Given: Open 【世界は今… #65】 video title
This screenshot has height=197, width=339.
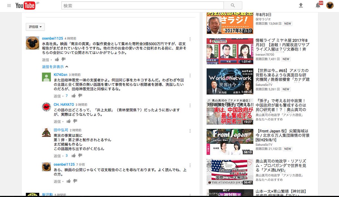Looking at the screenshot, I should point(282,75).
